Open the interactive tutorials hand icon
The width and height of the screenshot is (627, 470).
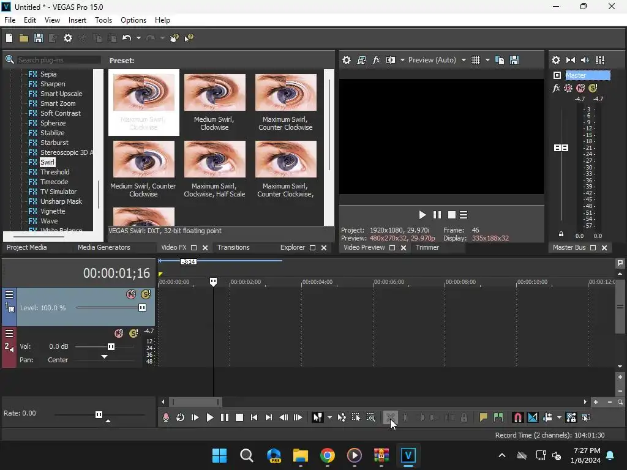pos(175,38)
